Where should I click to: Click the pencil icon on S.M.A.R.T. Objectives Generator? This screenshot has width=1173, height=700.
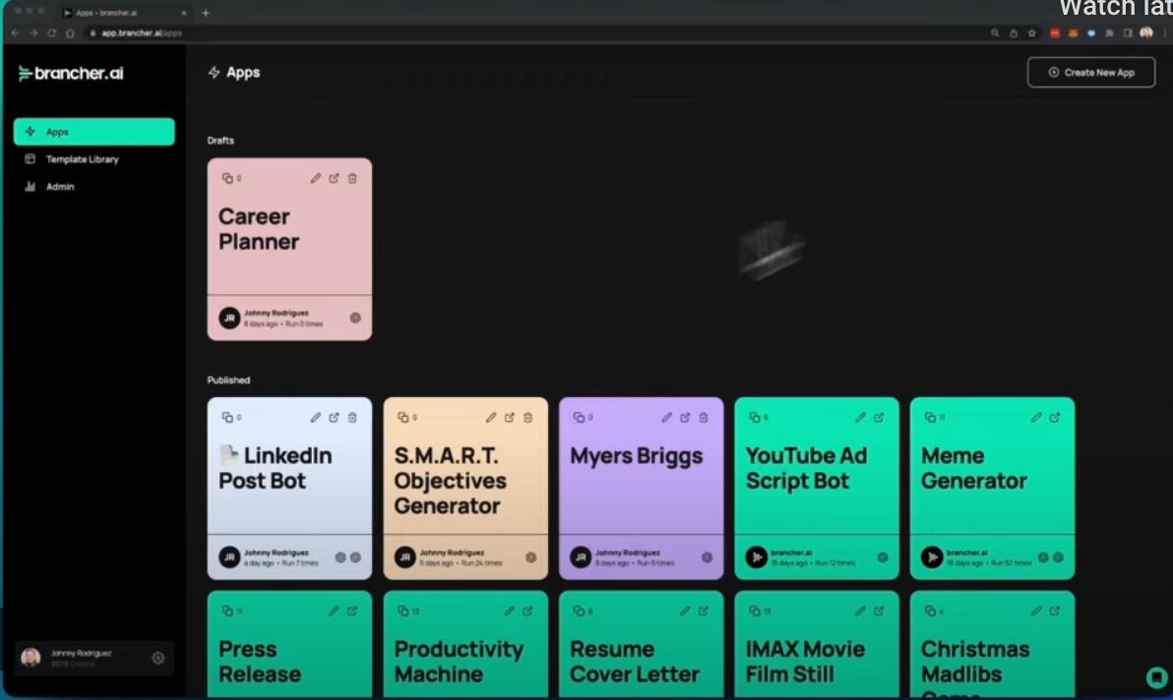point(491,418)
